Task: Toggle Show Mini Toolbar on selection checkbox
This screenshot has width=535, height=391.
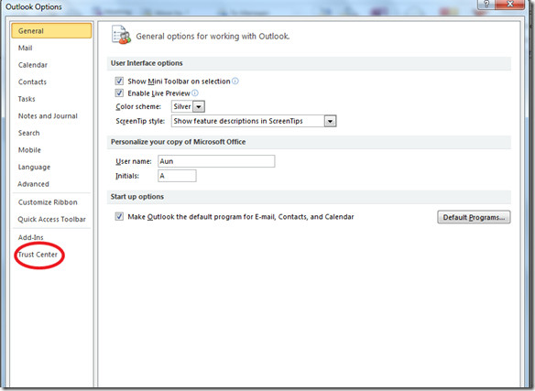Action: [119, 81]
